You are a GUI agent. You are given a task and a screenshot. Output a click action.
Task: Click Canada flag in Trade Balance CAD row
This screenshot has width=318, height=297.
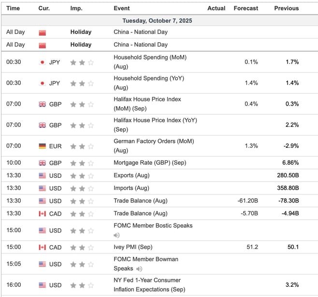(x=42, y=214)
